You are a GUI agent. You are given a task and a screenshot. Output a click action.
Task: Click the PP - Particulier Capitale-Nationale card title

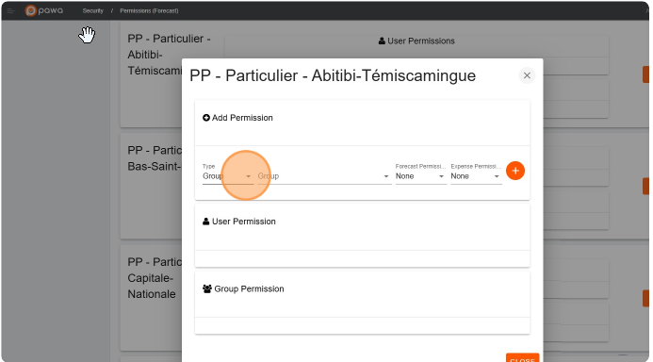point(155,278)
